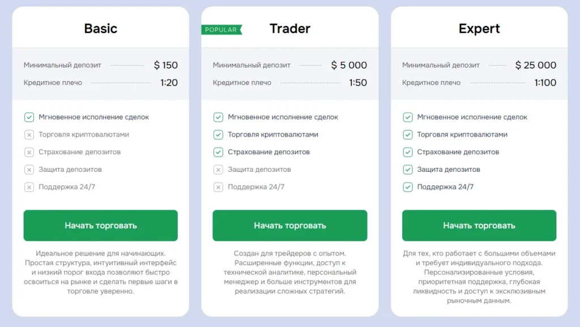Click X icon next to Basic deposit insurance
The height and width of the screenshot is (327, 580).
coord(29,152)
